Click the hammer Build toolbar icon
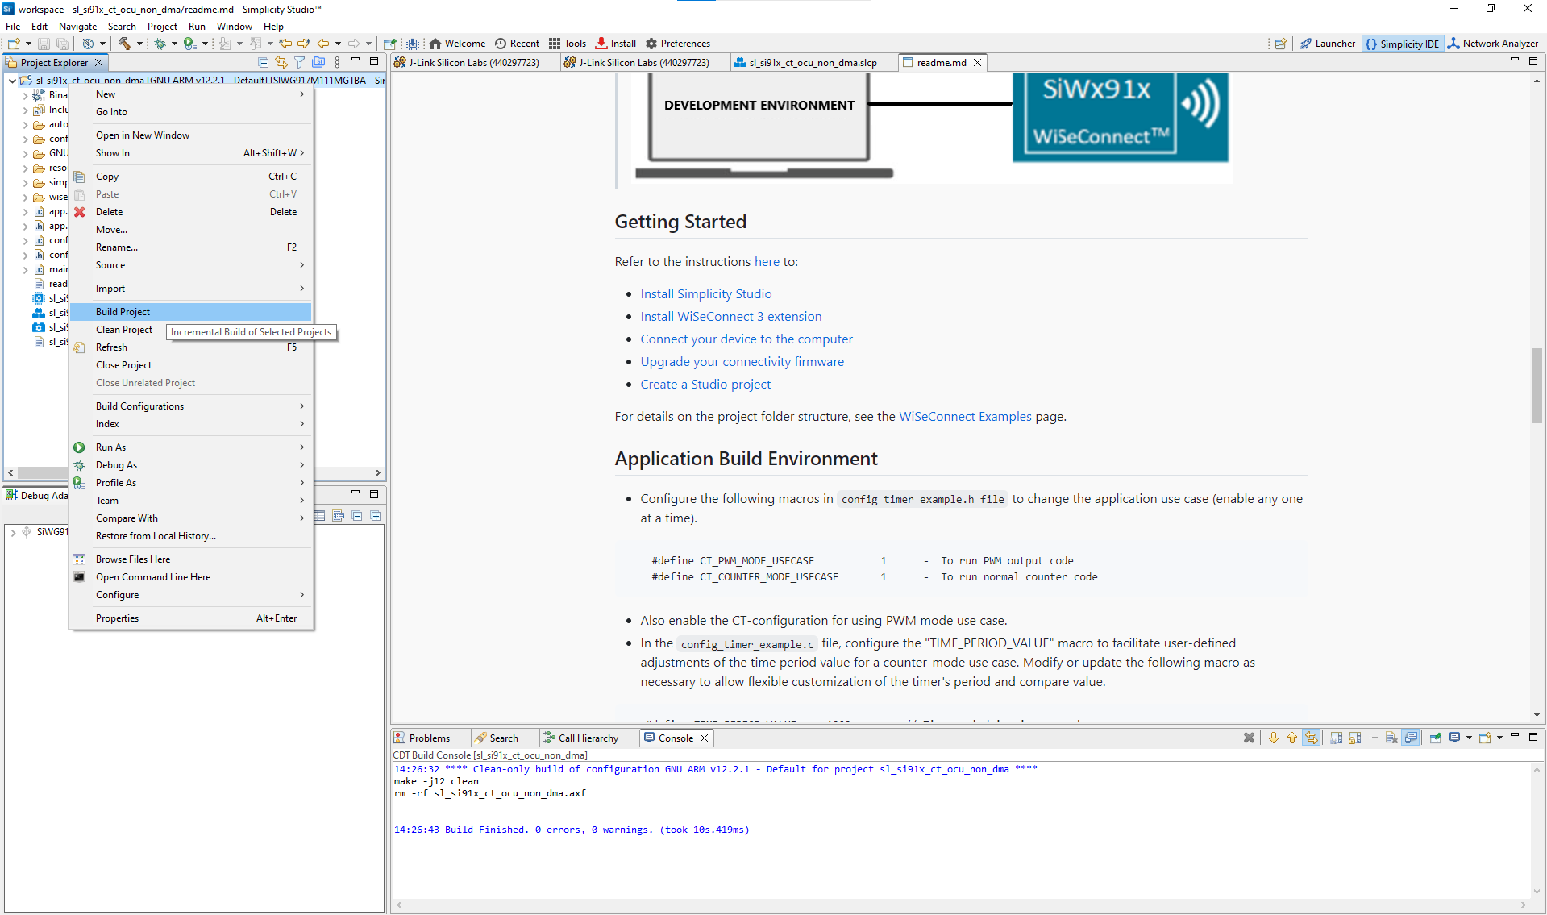Screen dimensions: 1547x915 coord(124,44)
